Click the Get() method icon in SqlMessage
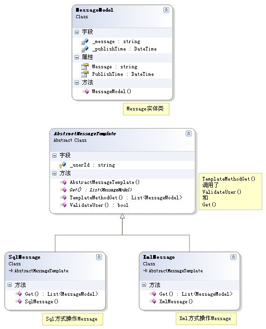The image size is (266, 329). (x=18, y=294)
